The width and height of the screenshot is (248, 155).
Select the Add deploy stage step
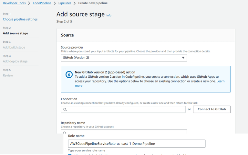15,61
